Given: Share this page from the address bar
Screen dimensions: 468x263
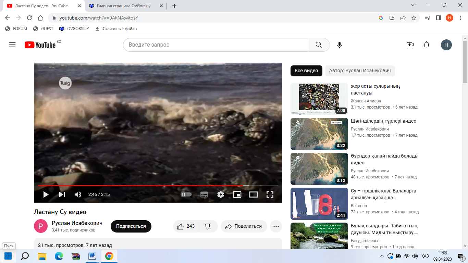Looking at the screenshot, I should click(x=403, y=18).
